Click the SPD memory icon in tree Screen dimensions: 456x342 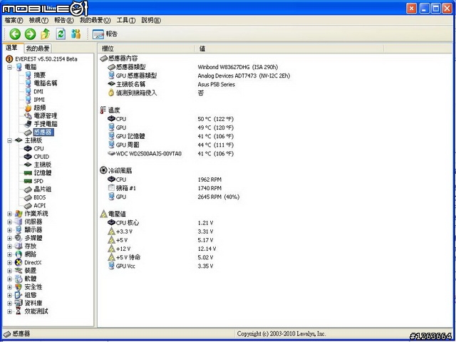(x=28, y=181)
